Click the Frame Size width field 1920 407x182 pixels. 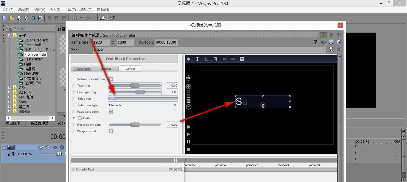pyautogui.click(x=101, y=42)
